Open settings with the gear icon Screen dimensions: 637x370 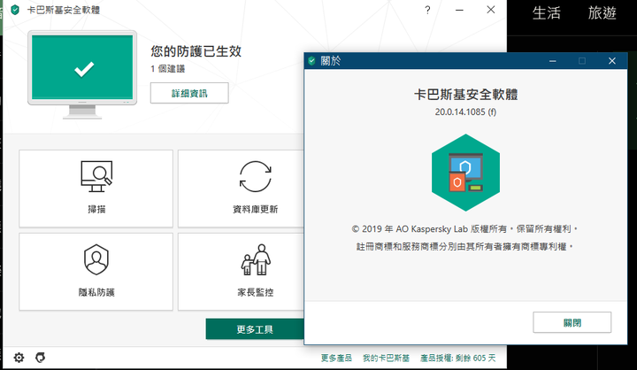coord(19,358)
